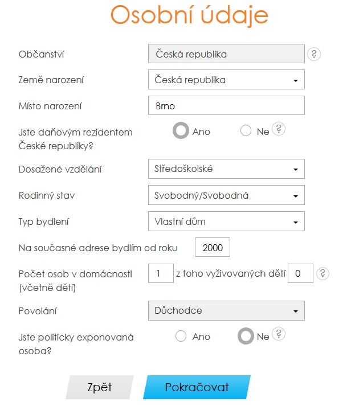Select the Počet osob v domácnosti field
The width and height of the screenshot is (351, 406).
[161, 273]
